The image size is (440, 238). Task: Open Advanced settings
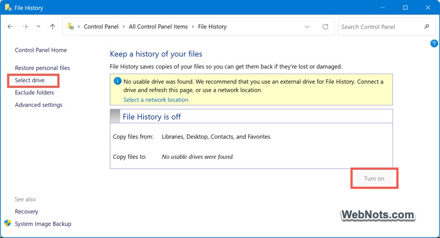[38, 105]
